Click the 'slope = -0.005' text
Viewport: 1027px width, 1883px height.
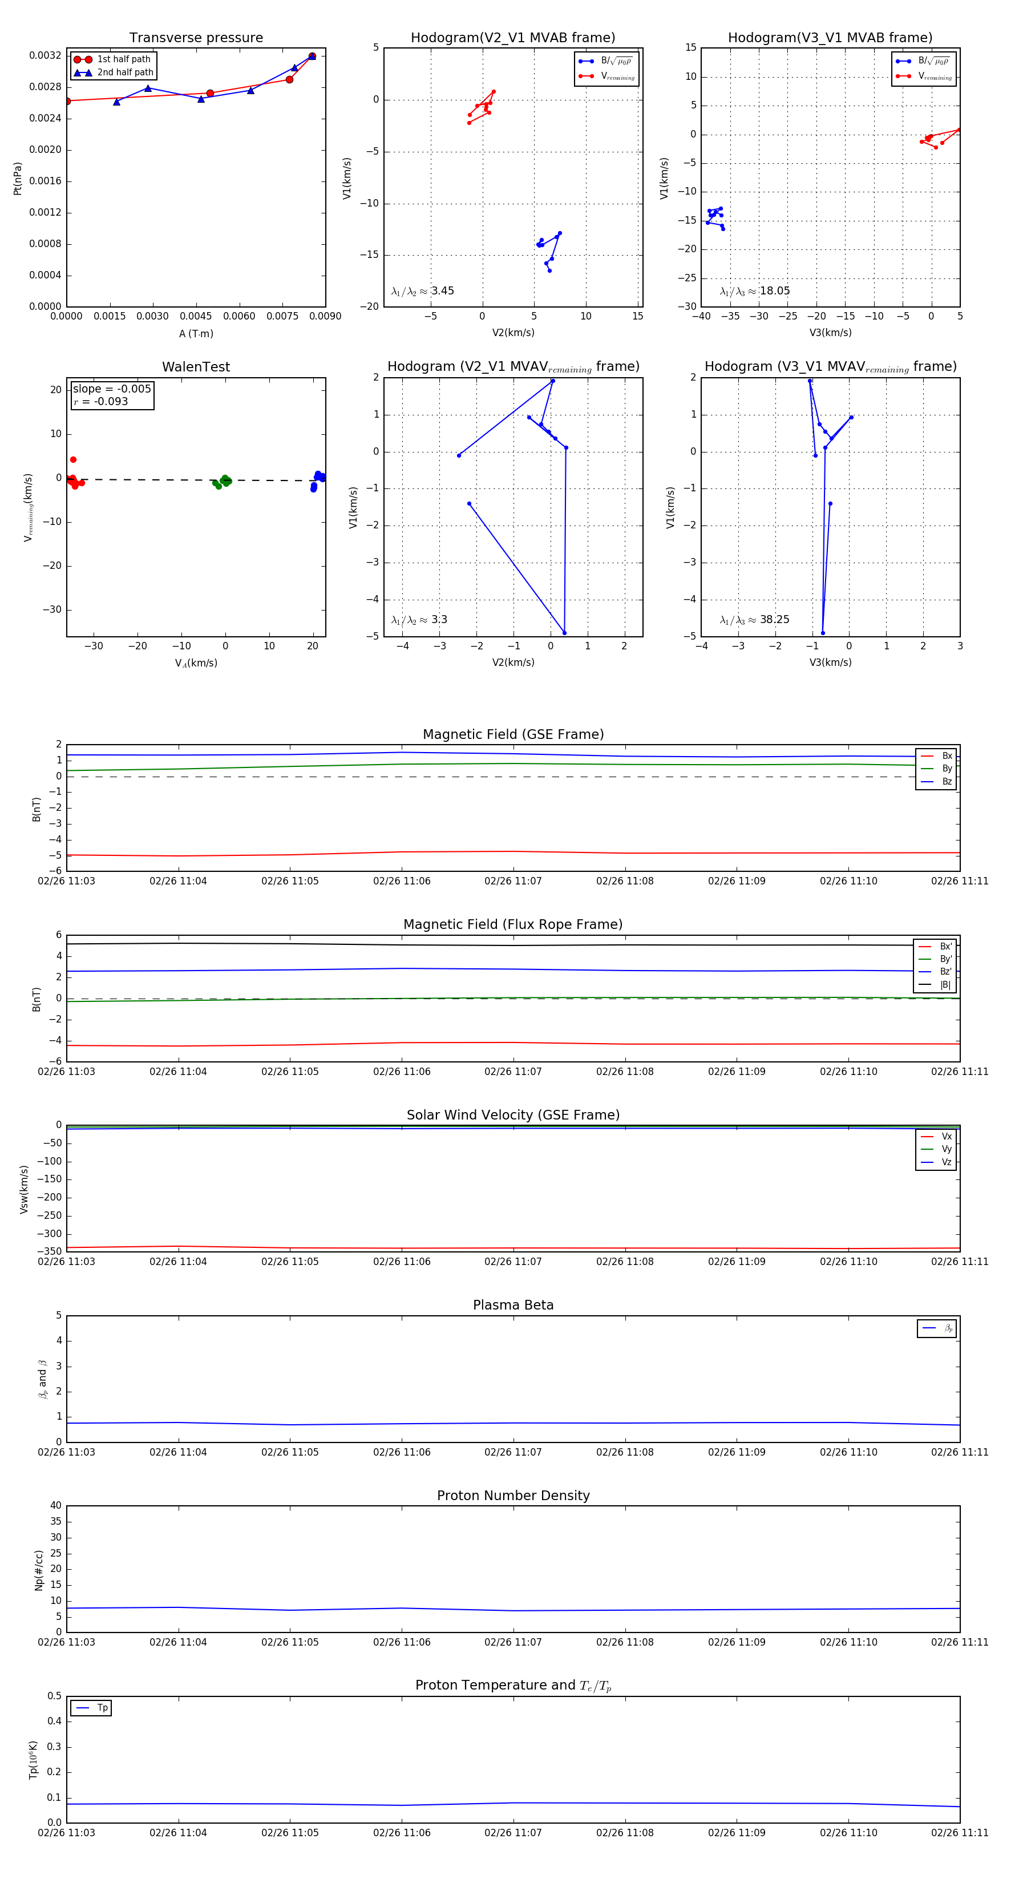click(x=112, y=389)
